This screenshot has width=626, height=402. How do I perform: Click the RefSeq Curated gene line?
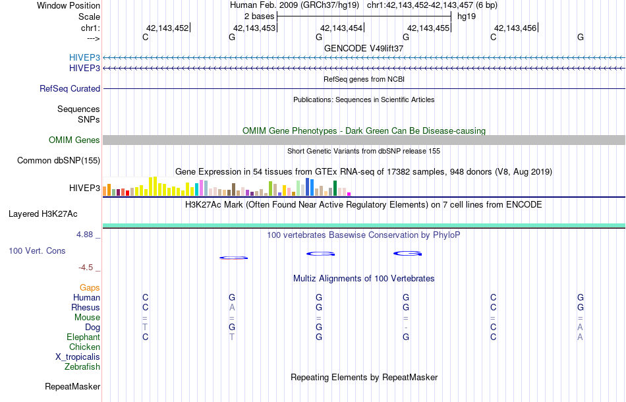point(364,88)
